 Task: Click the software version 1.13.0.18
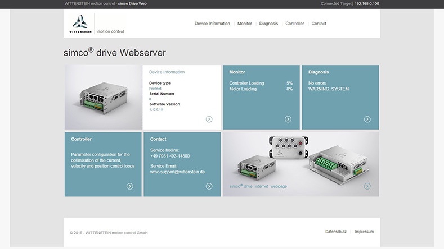click(x=156, y=109)
